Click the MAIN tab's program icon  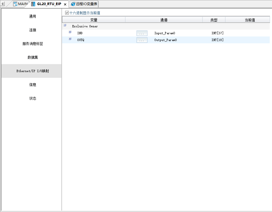[15, 4]
